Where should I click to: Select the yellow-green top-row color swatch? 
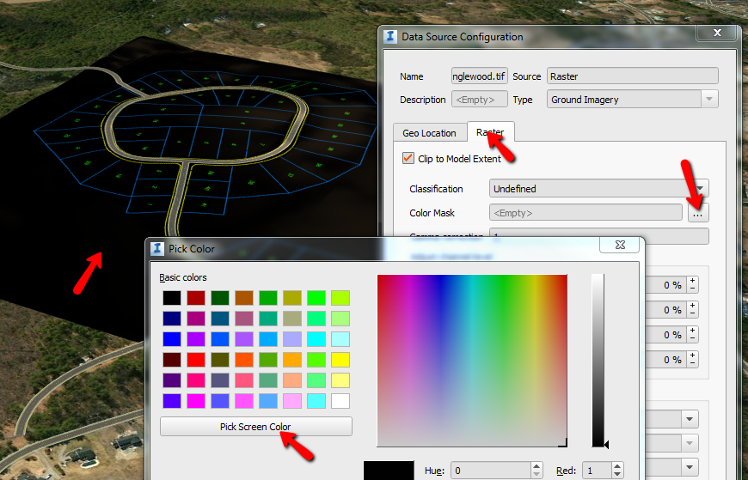coord(340,298)
